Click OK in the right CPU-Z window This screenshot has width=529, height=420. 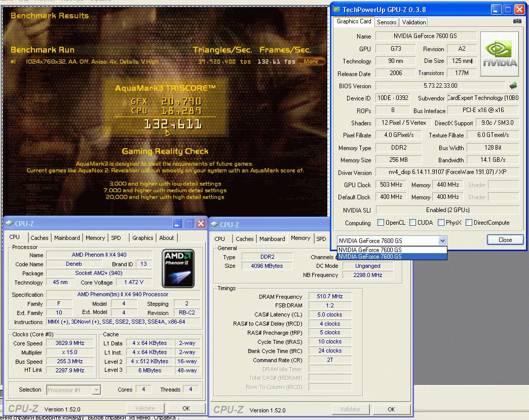pyautogui.click(x=391, y=409)
